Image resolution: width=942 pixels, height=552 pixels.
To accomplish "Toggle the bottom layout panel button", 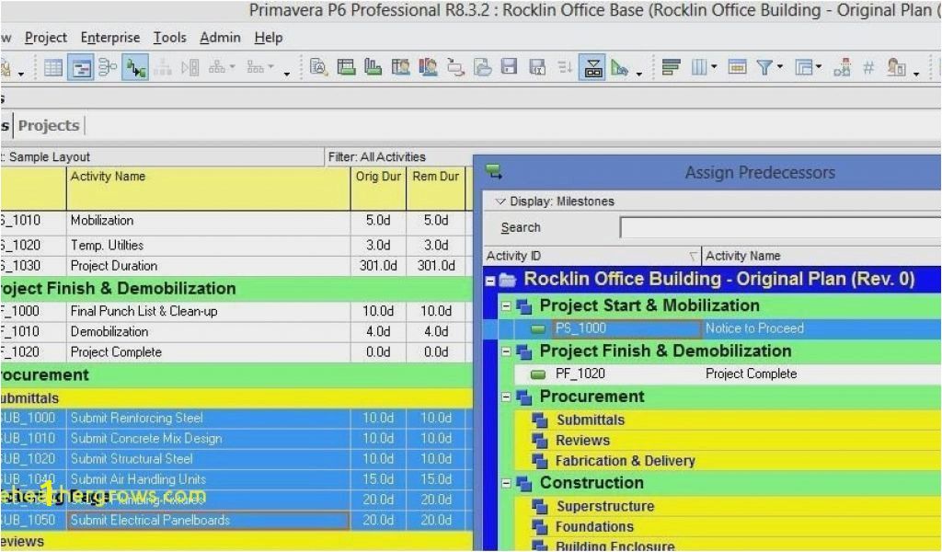I will [592, 68].
